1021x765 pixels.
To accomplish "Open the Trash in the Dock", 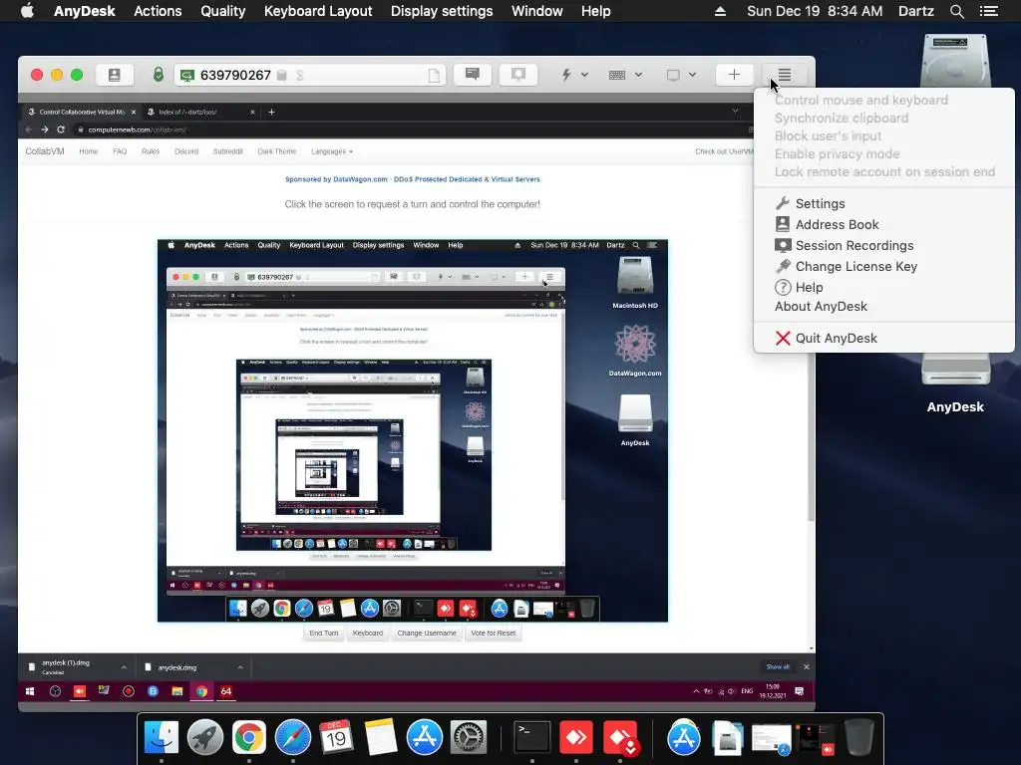I will click(x=858, y=738).
